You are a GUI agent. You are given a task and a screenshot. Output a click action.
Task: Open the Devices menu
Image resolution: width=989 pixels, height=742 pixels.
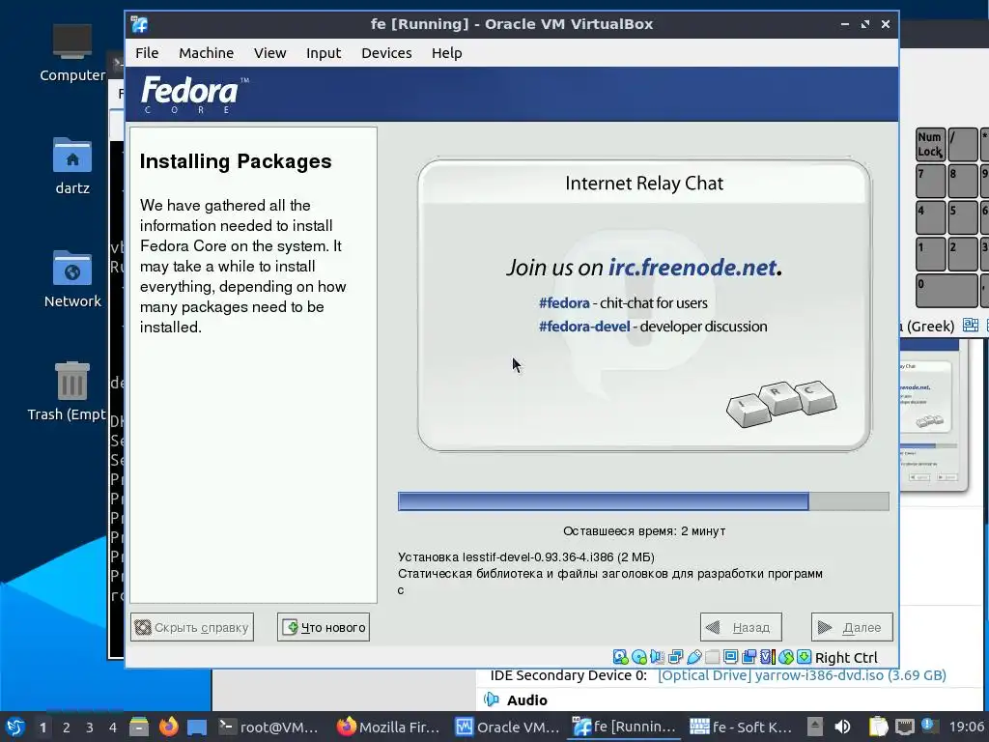tap(386, 53)
